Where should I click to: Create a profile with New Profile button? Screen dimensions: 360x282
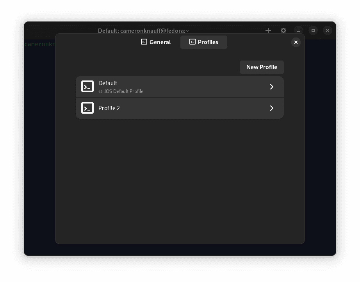coord(262,67)
